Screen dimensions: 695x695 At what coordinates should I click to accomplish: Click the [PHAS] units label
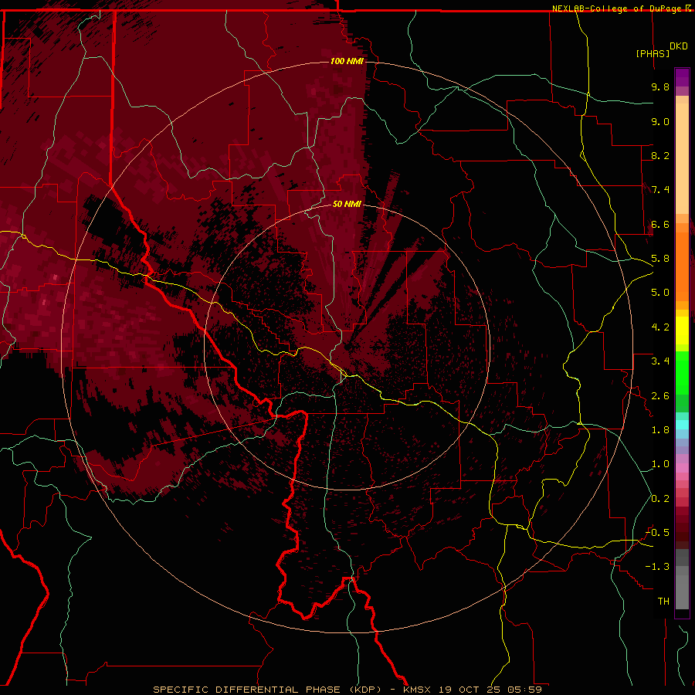point(653,53)
